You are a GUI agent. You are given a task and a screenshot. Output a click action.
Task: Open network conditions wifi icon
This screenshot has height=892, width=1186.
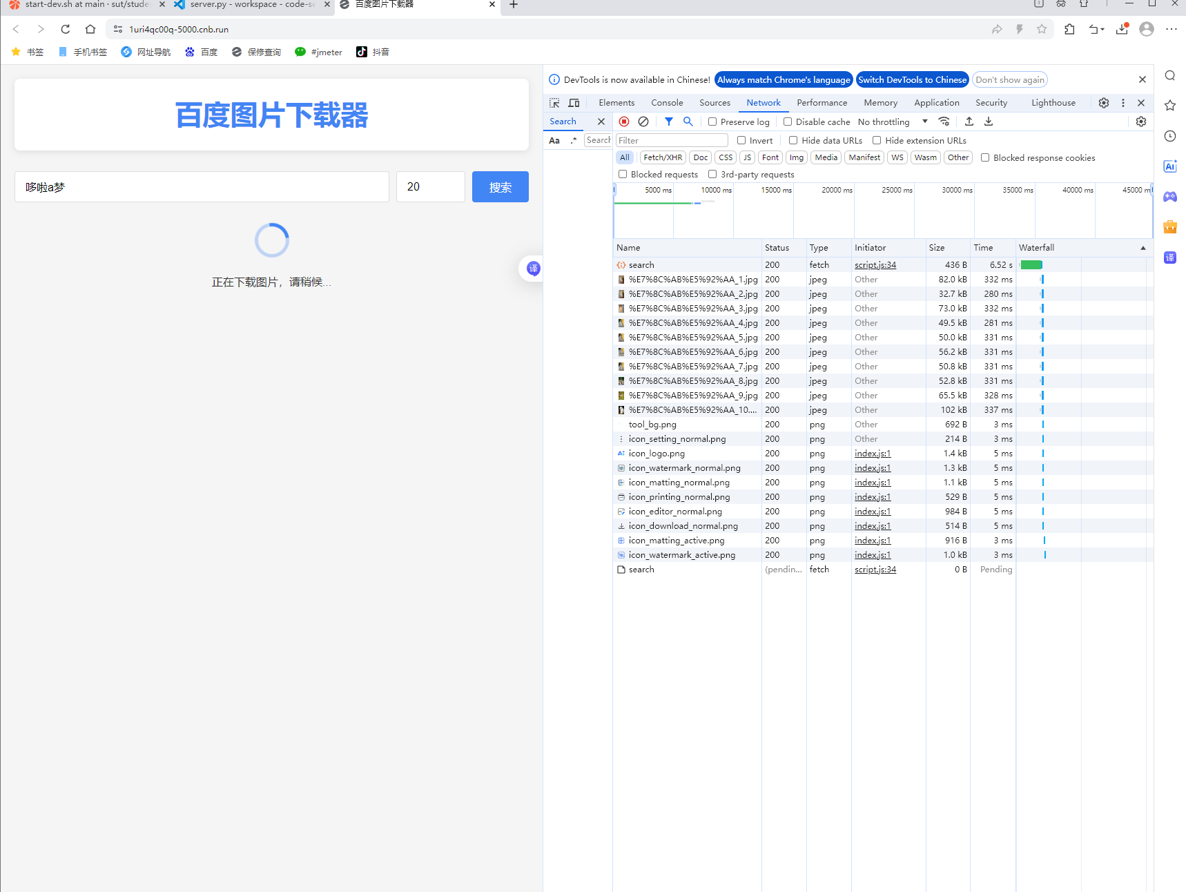[944, 122]
